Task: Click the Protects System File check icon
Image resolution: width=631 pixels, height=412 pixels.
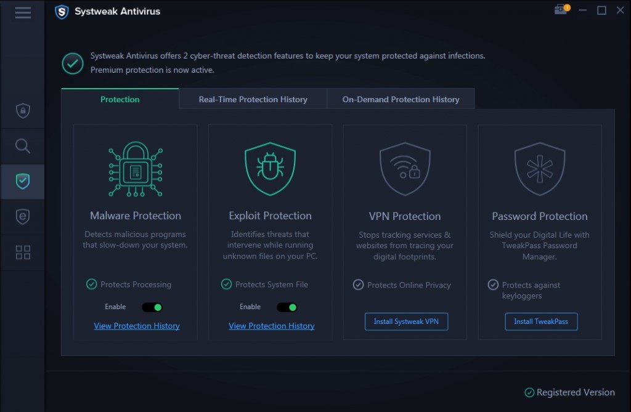Action: [227, 284]
